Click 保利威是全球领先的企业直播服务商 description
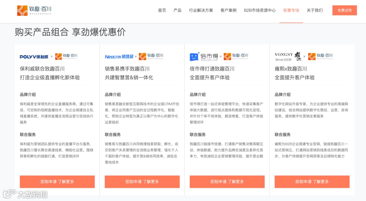 coord(57,113)
